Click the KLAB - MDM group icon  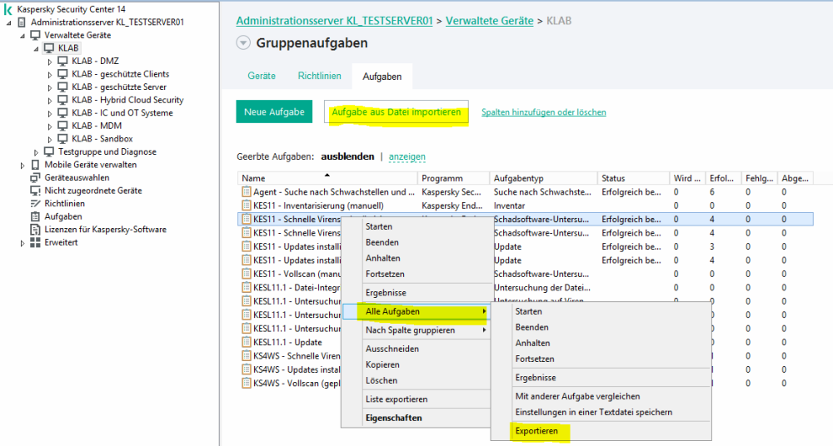(62, 126)
